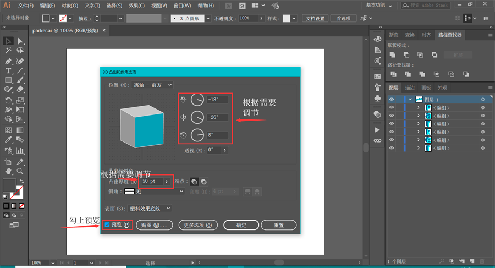Select the Eyedropper tool
The width and height of the screenshot is (495, 268).
click(8, 139)
